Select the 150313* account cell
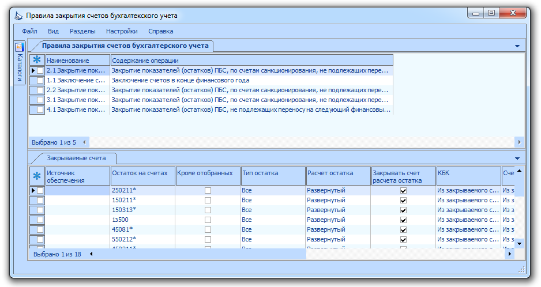The image size is (541, 287). (x=143, y=210)
